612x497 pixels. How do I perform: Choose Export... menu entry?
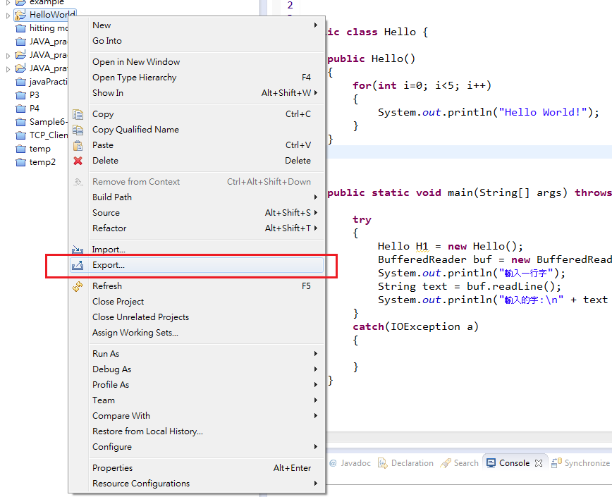[197, 265]
